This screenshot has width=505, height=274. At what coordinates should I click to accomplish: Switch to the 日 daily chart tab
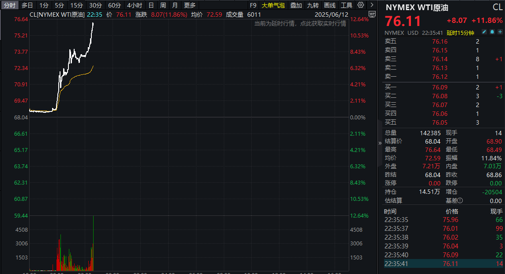point(151,5)
